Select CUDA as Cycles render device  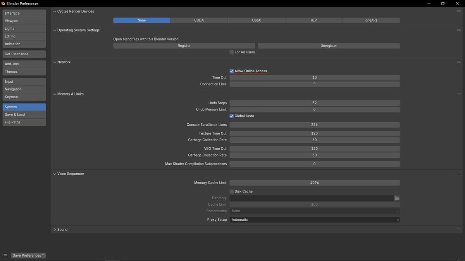pos(199,20)
